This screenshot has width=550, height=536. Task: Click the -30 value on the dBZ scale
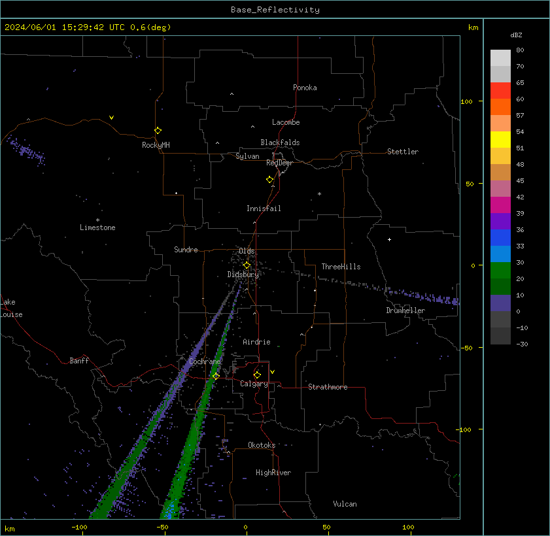coord(522,344)
